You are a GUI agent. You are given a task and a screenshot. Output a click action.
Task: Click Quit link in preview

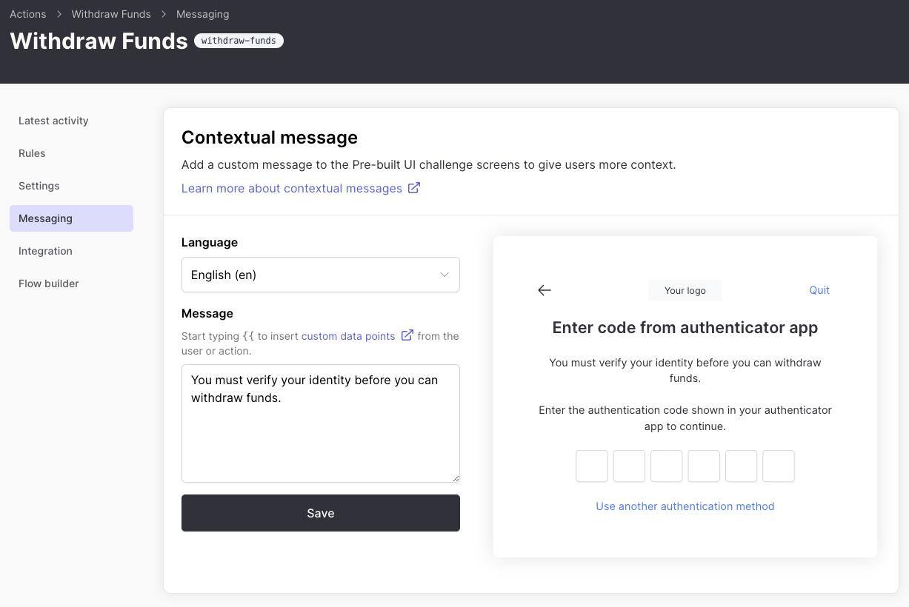(819, 290)
